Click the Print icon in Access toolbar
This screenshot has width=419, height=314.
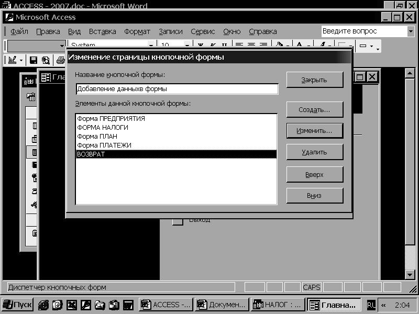(x=61, y=60)
